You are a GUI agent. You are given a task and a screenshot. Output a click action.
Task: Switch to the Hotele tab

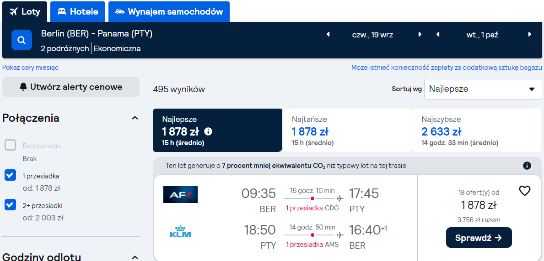[x=78, y=12]
